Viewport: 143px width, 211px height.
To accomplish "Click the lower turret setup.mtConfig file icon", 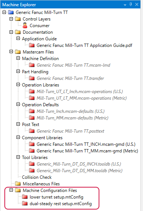I will tap(25, 197).
